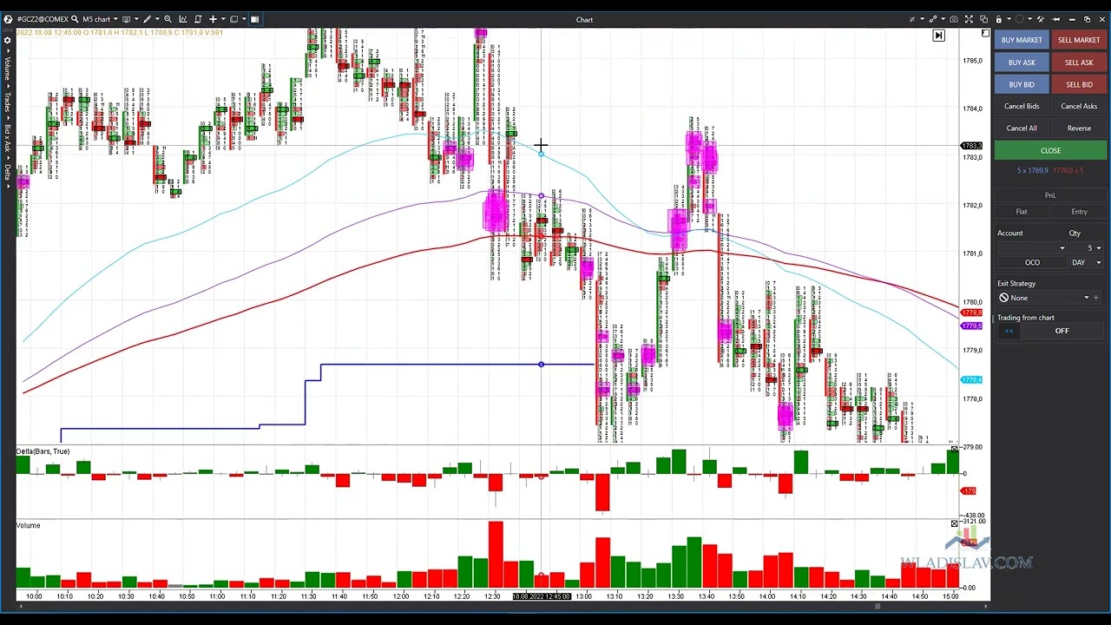The width and height of the screenshot is (1111, 625).
Task: Toggle the OCO order option
Action: pyautogui.click(x=1032, y=262)
